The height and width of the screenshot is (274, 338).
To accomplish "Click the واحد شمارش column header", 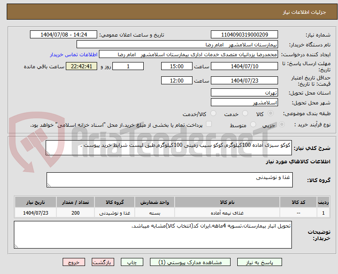I will point(154,202).
